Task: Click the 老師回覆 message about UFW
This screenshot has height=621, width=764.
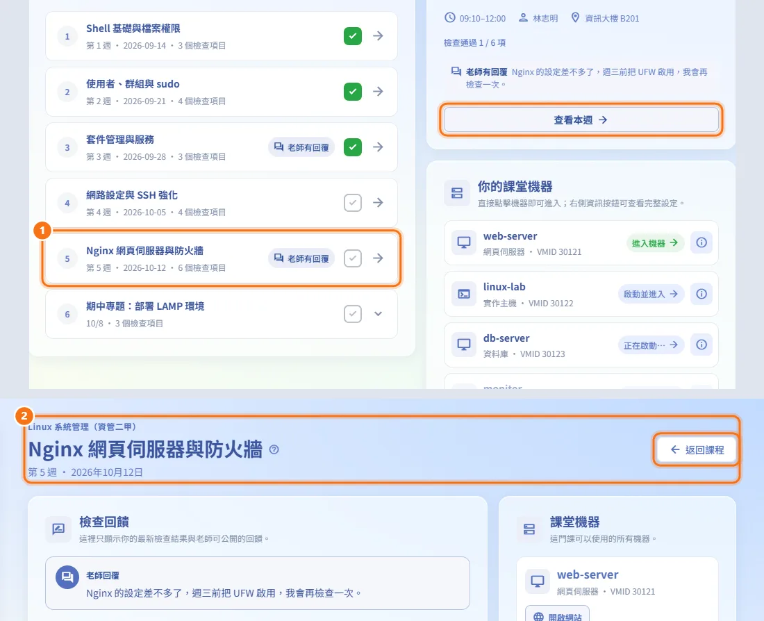Action: click(x=224, y=593)
